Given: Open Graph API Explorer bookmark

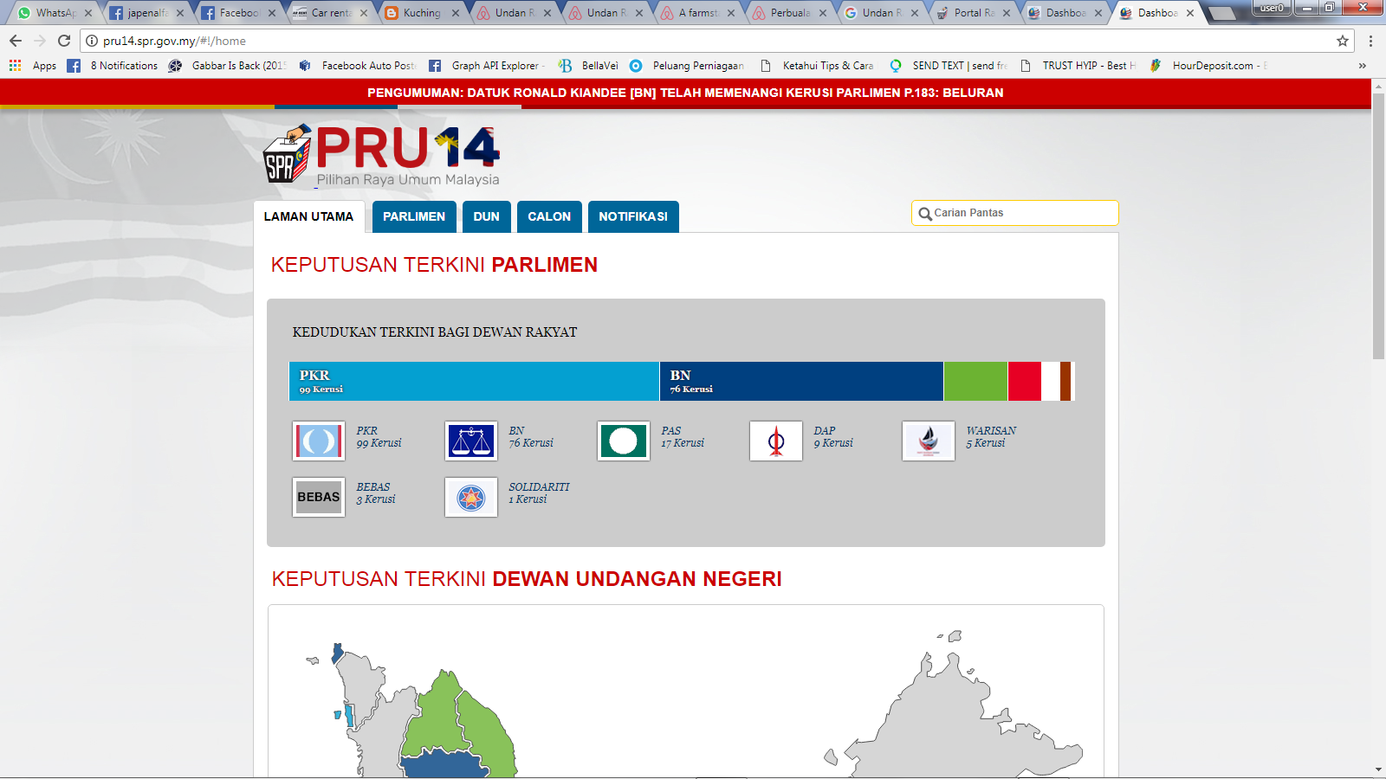Looking at the screenshot, I should click(x=487, y=66).
